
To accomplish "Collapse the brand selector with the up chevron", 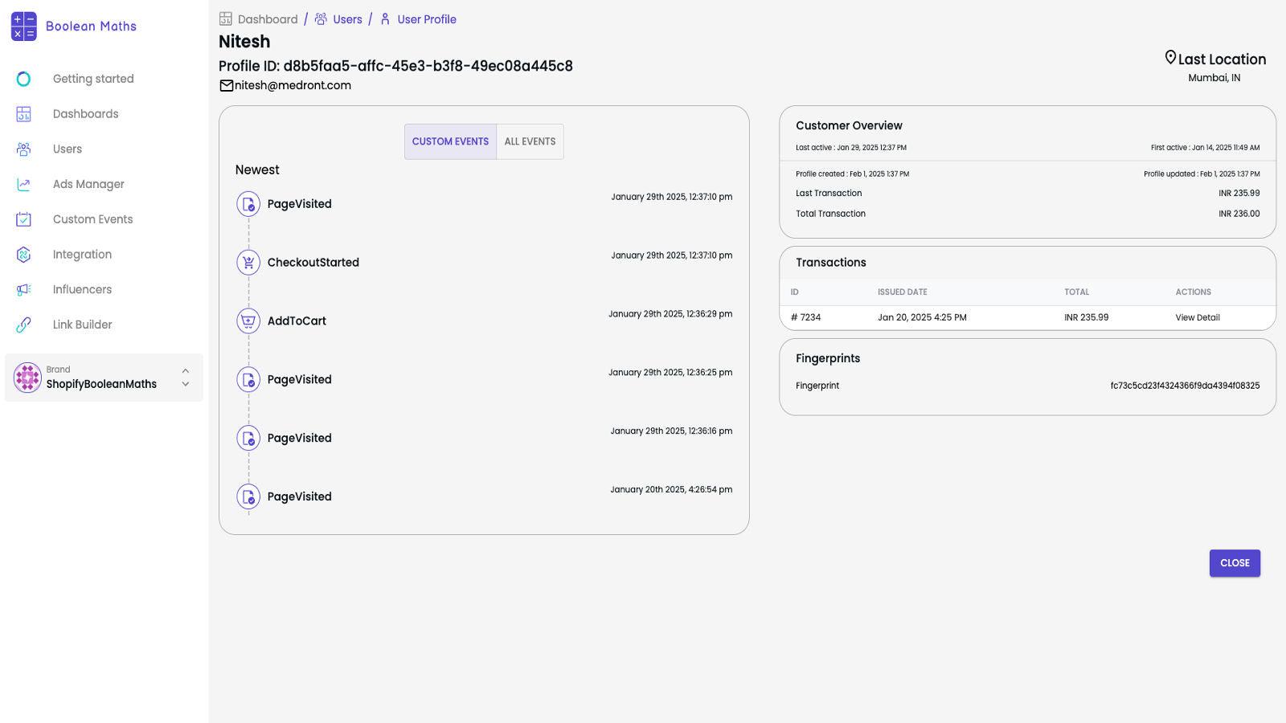I will pyautogui.click(x=185, y=370).
